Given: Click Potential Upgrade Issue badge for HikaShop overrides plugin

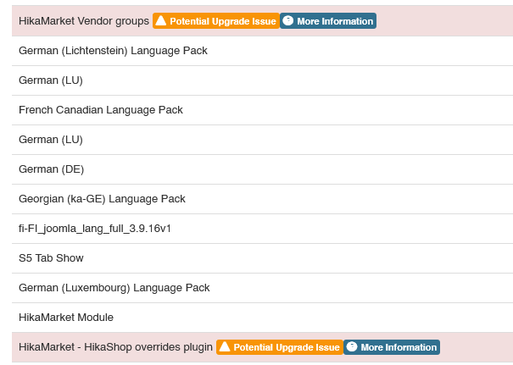Looking at the screenshot, I should tap(280, 347).
